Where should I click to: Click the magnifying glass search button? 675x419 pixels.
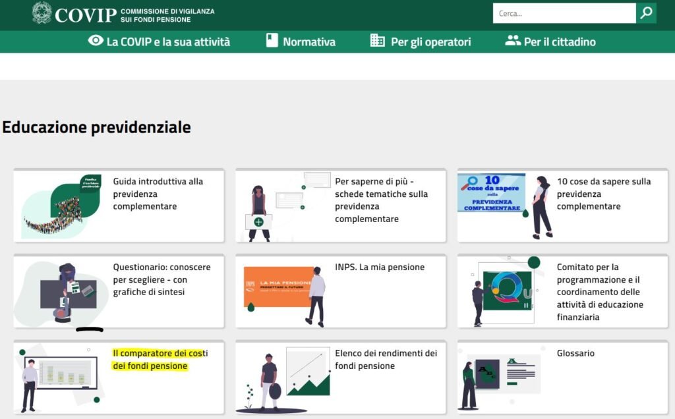(646, 13)
